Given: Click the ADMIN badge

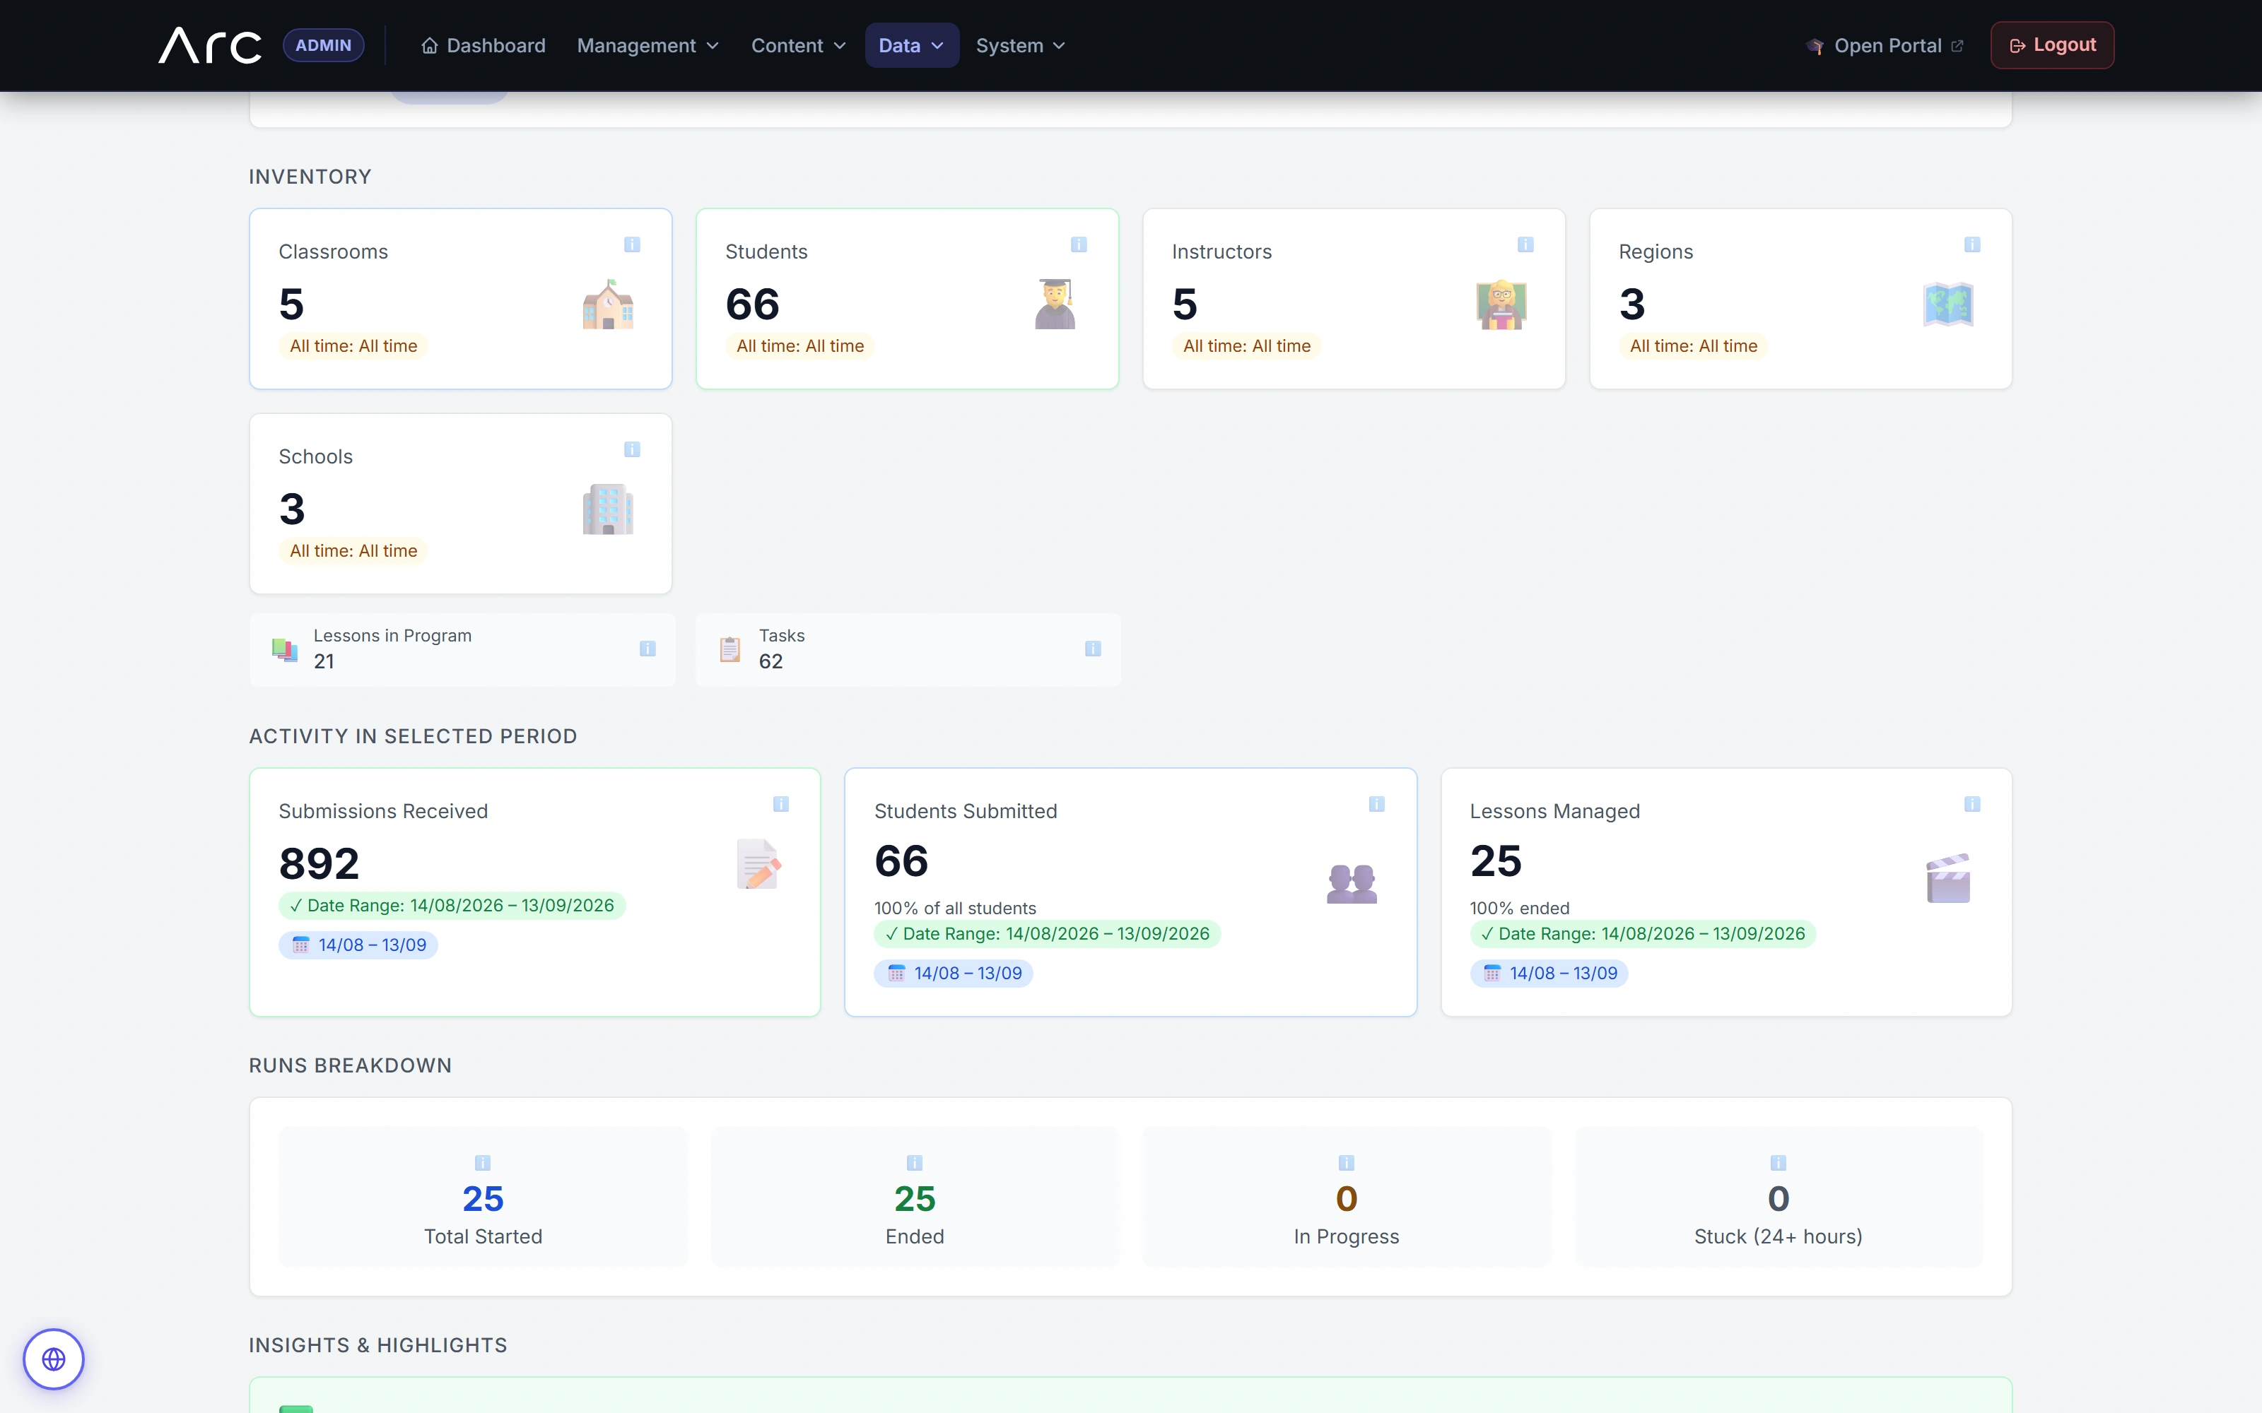Looking at the screenshot, I should tap(324, 45).
